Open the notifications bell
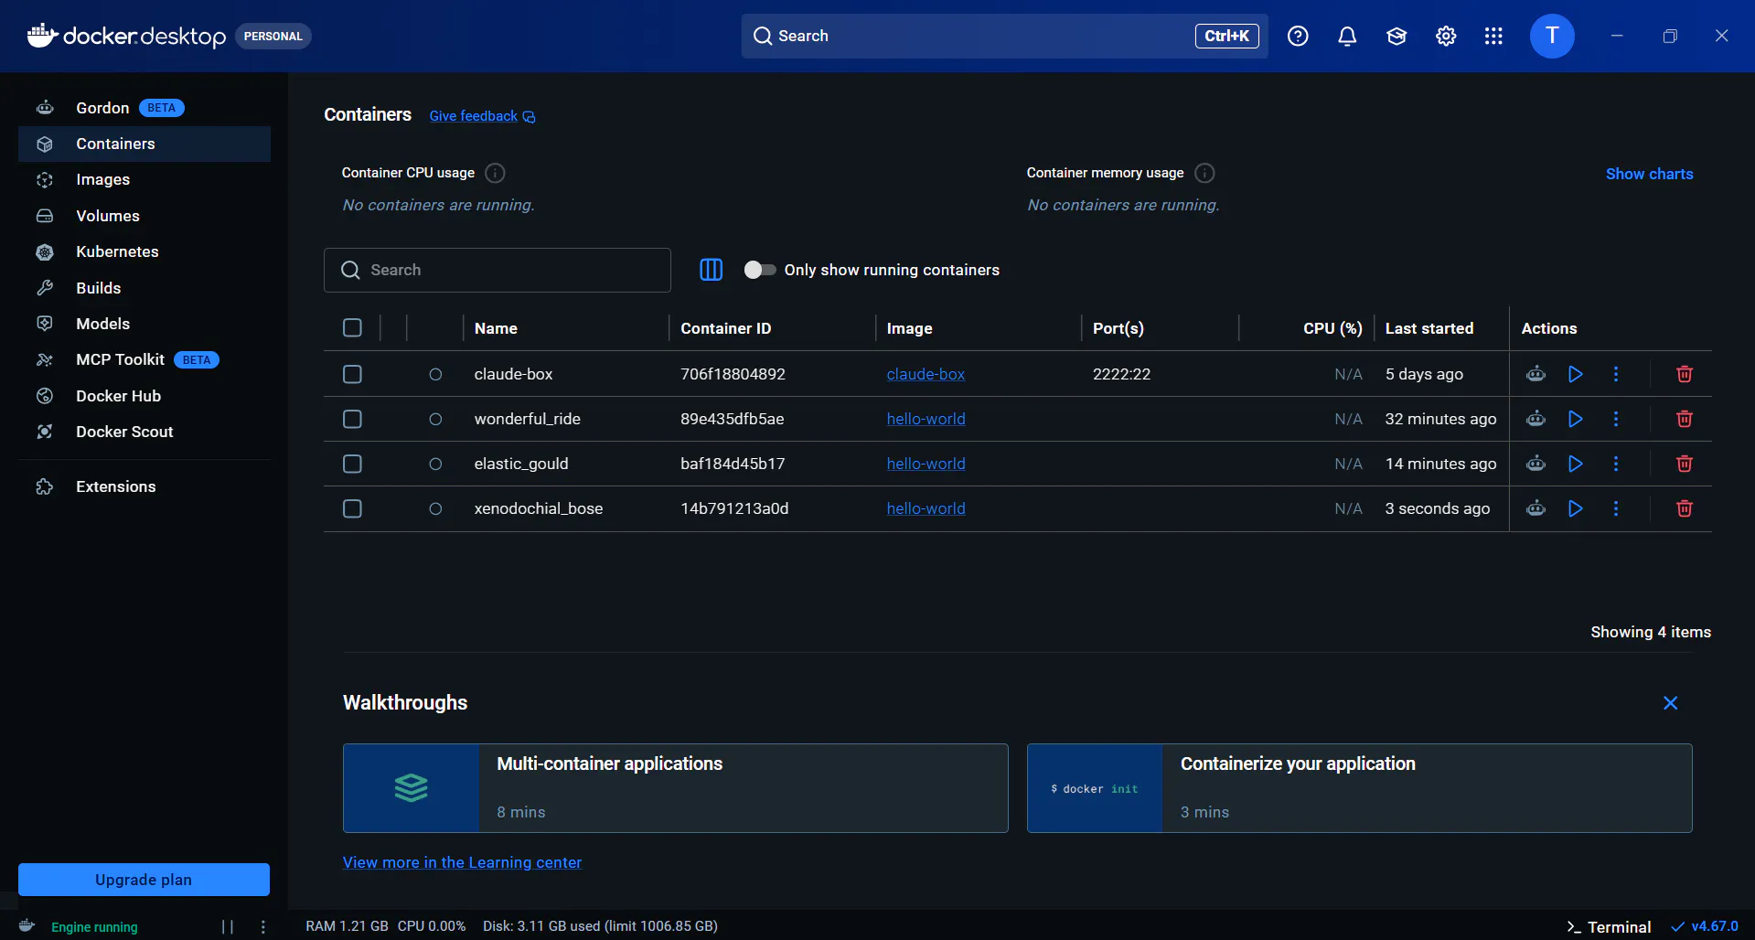This screenshot has width=1755, height=940. [x=1346, y=37]
